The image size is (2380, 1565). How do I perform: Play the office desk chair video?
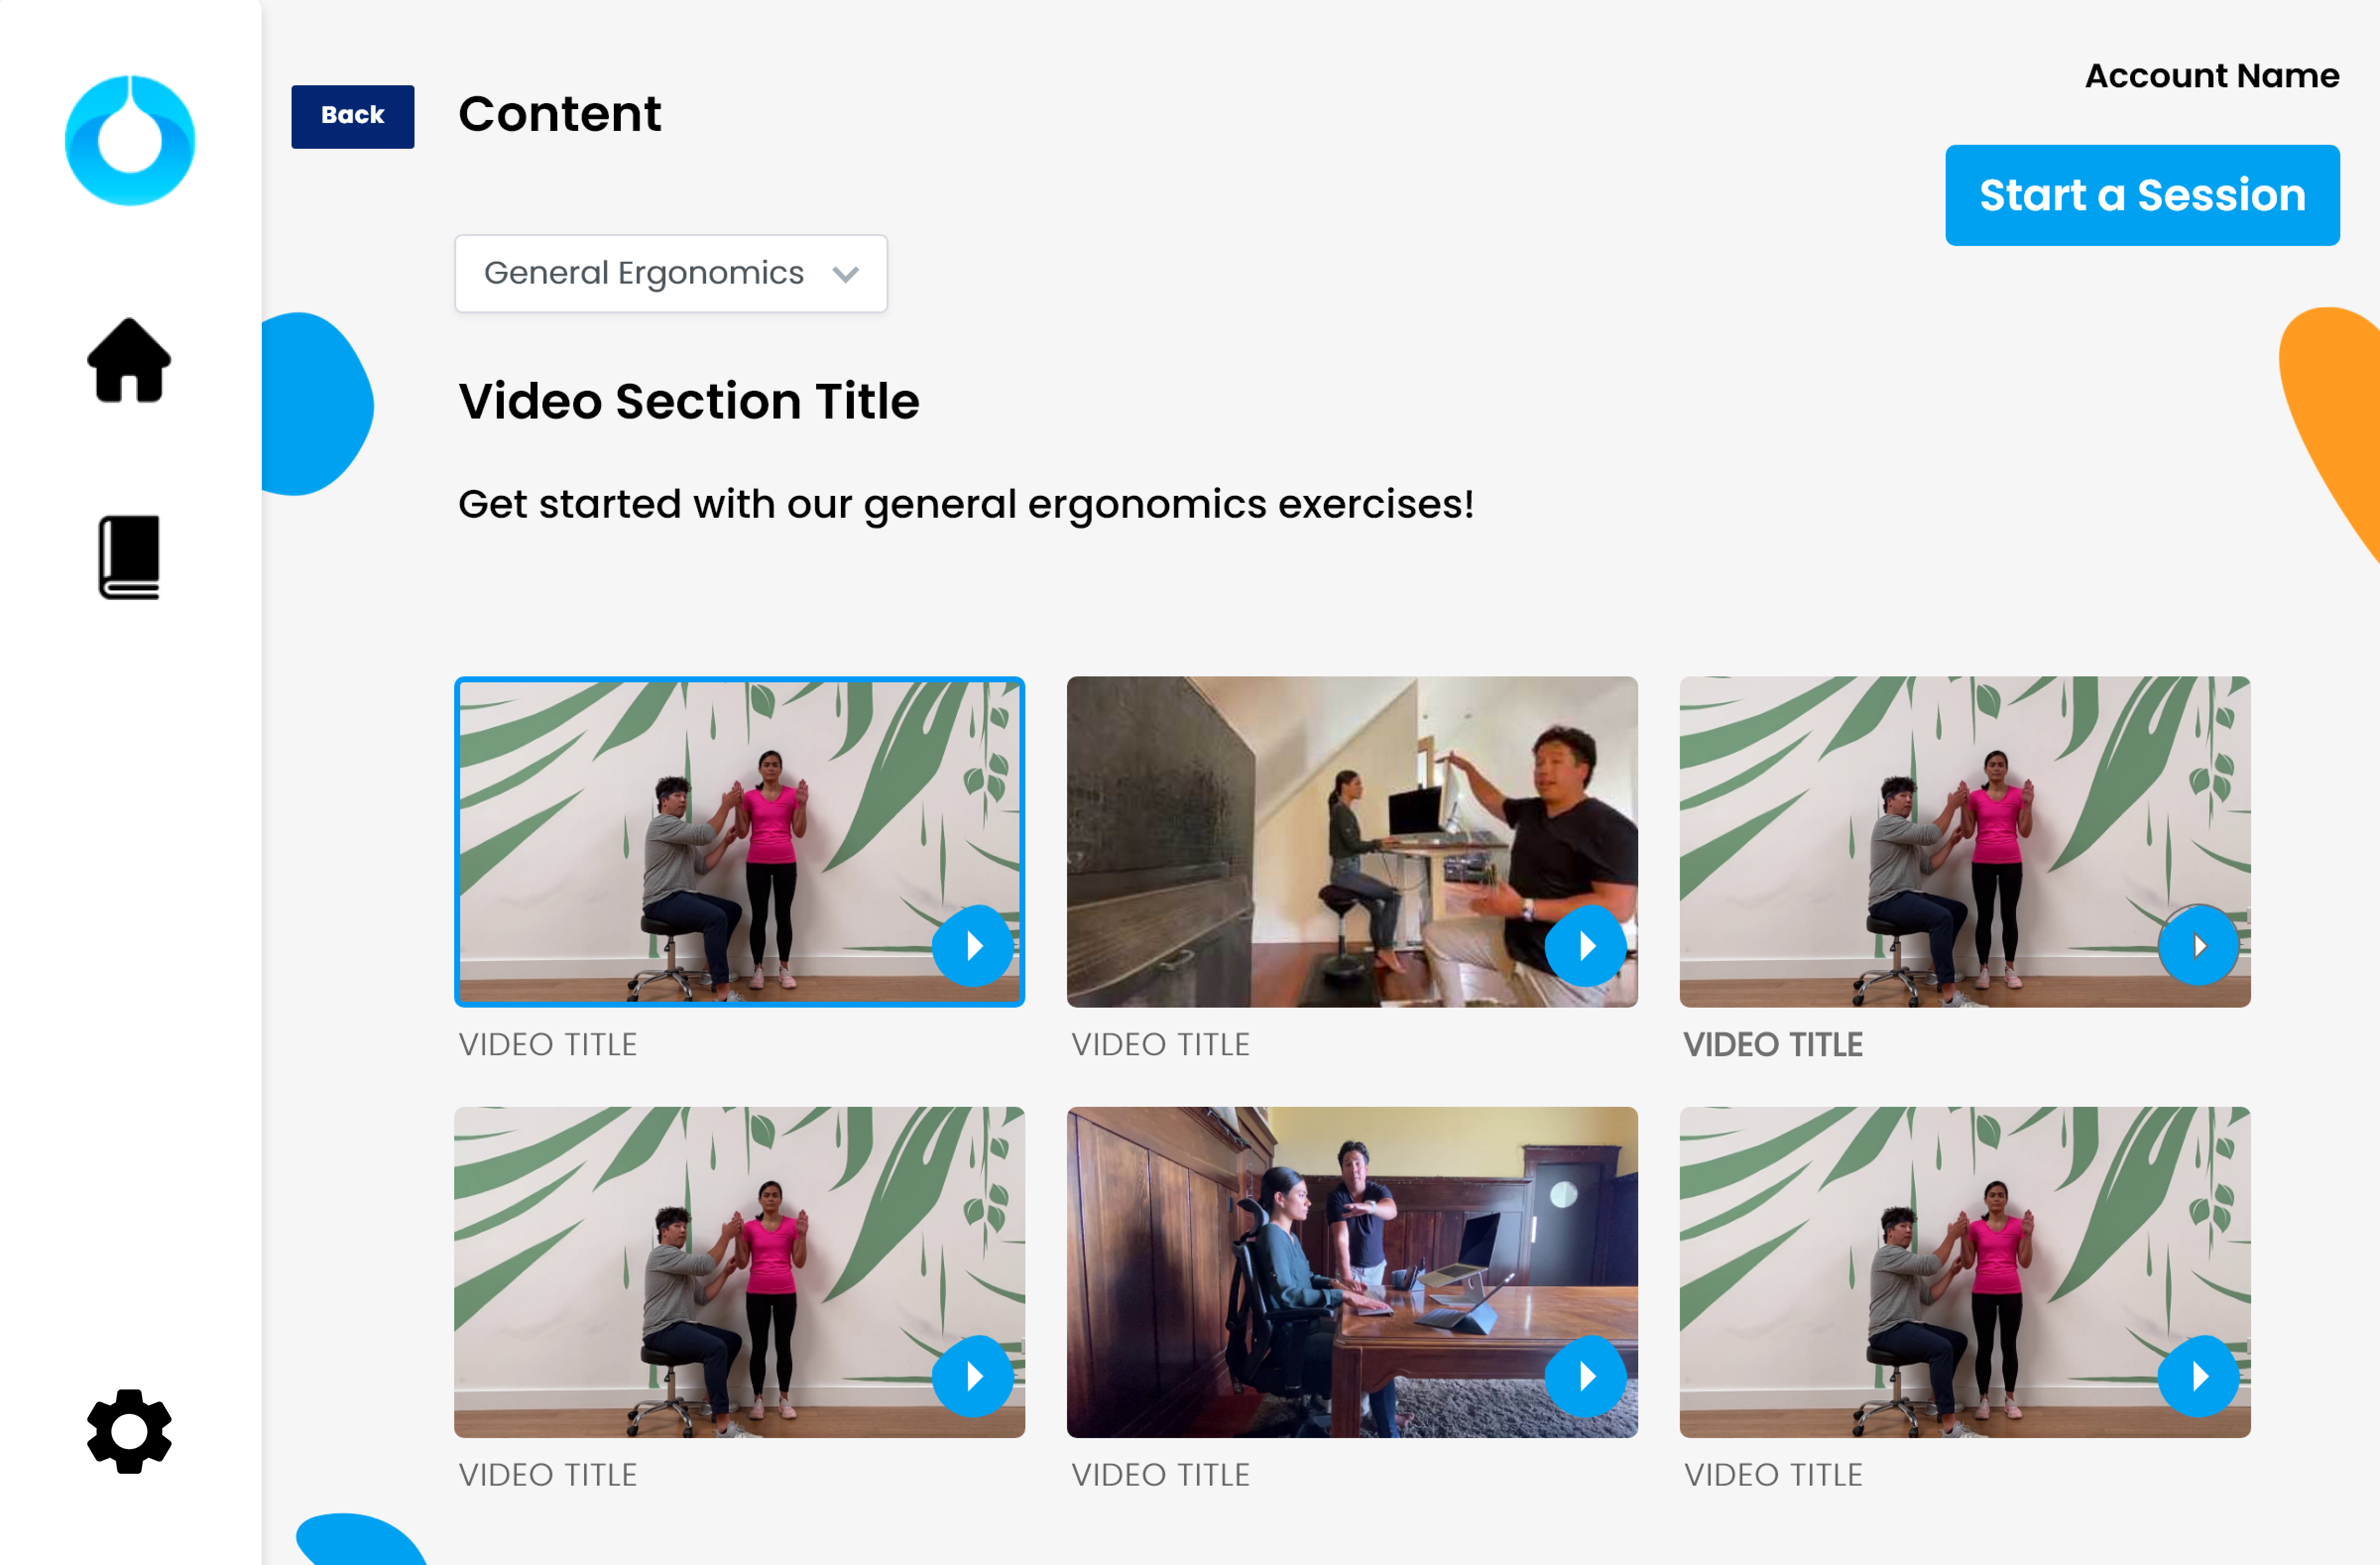click(1586, 1376)
